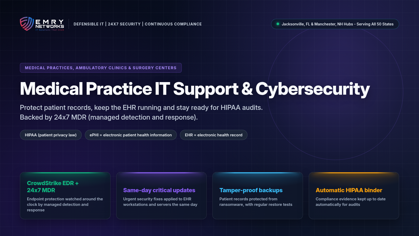Click 'Endpoint protection watched around the clock' description
This screenshot has height=236, width=419.
(65, 205)
